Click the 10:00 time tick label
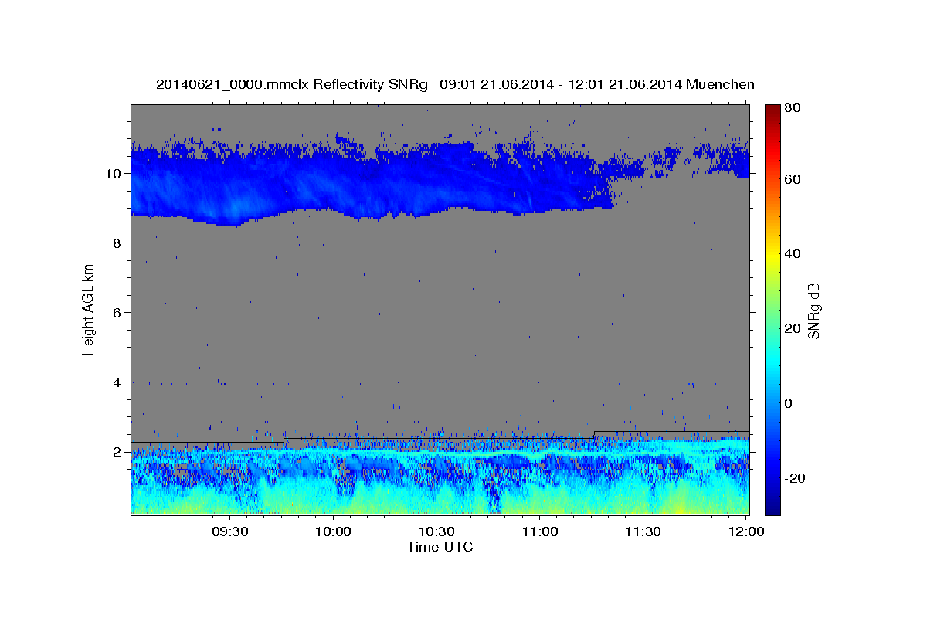This screenshot has width=927, height=618. tap(333, 531)
